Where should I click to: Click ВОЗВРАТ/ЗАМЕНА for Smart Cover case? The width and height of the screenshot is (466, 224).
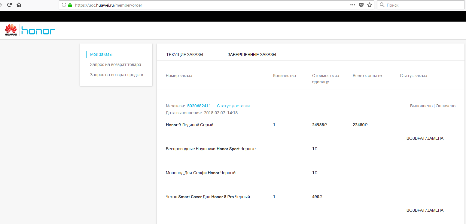425,210
